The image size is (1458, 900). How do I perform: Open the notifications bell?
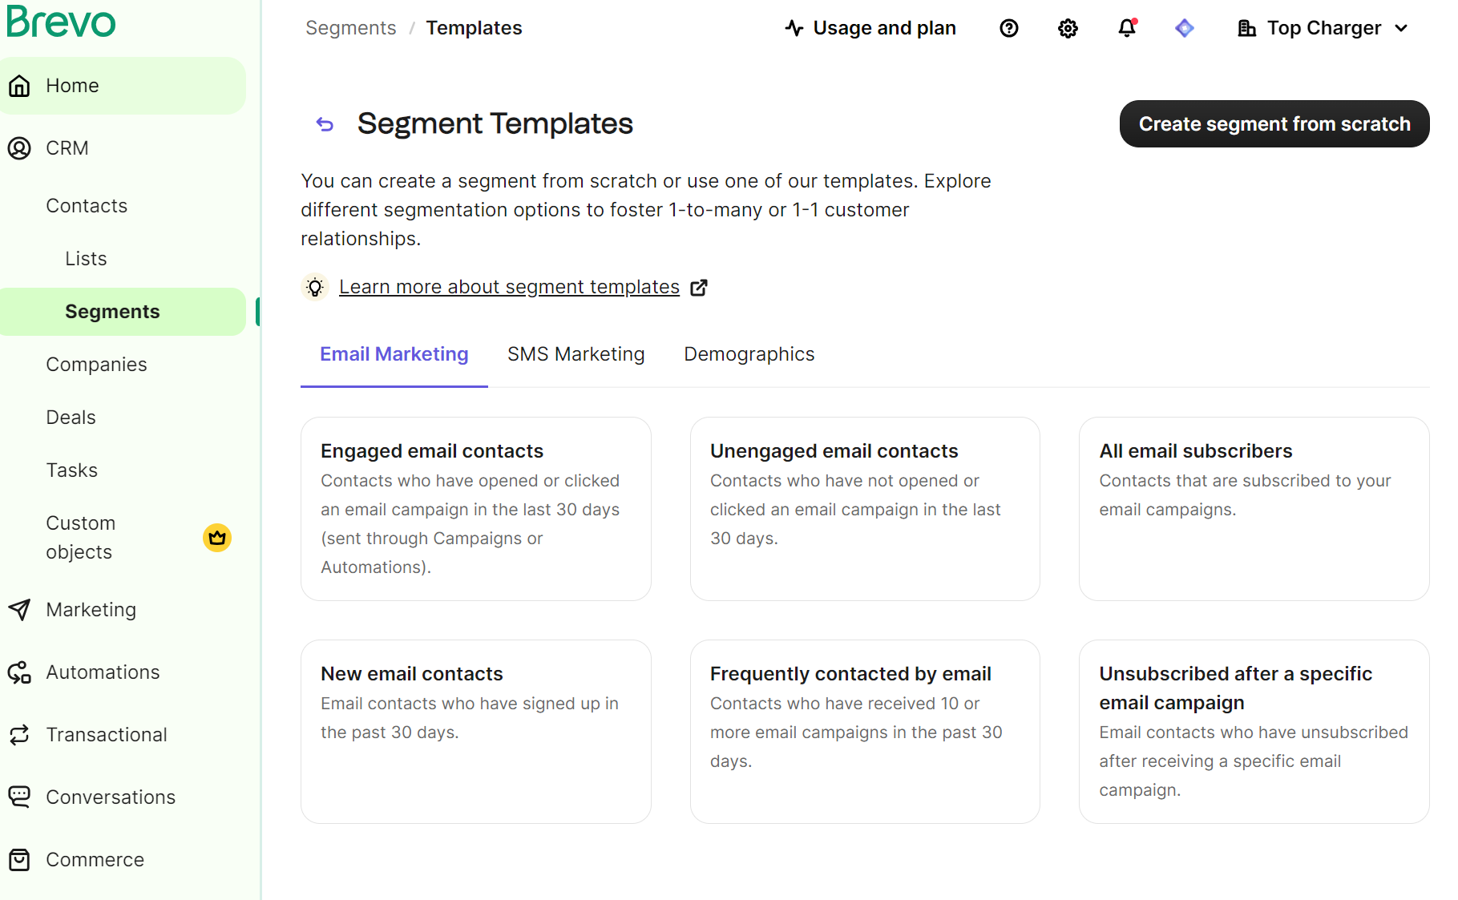coord(1126,27)
